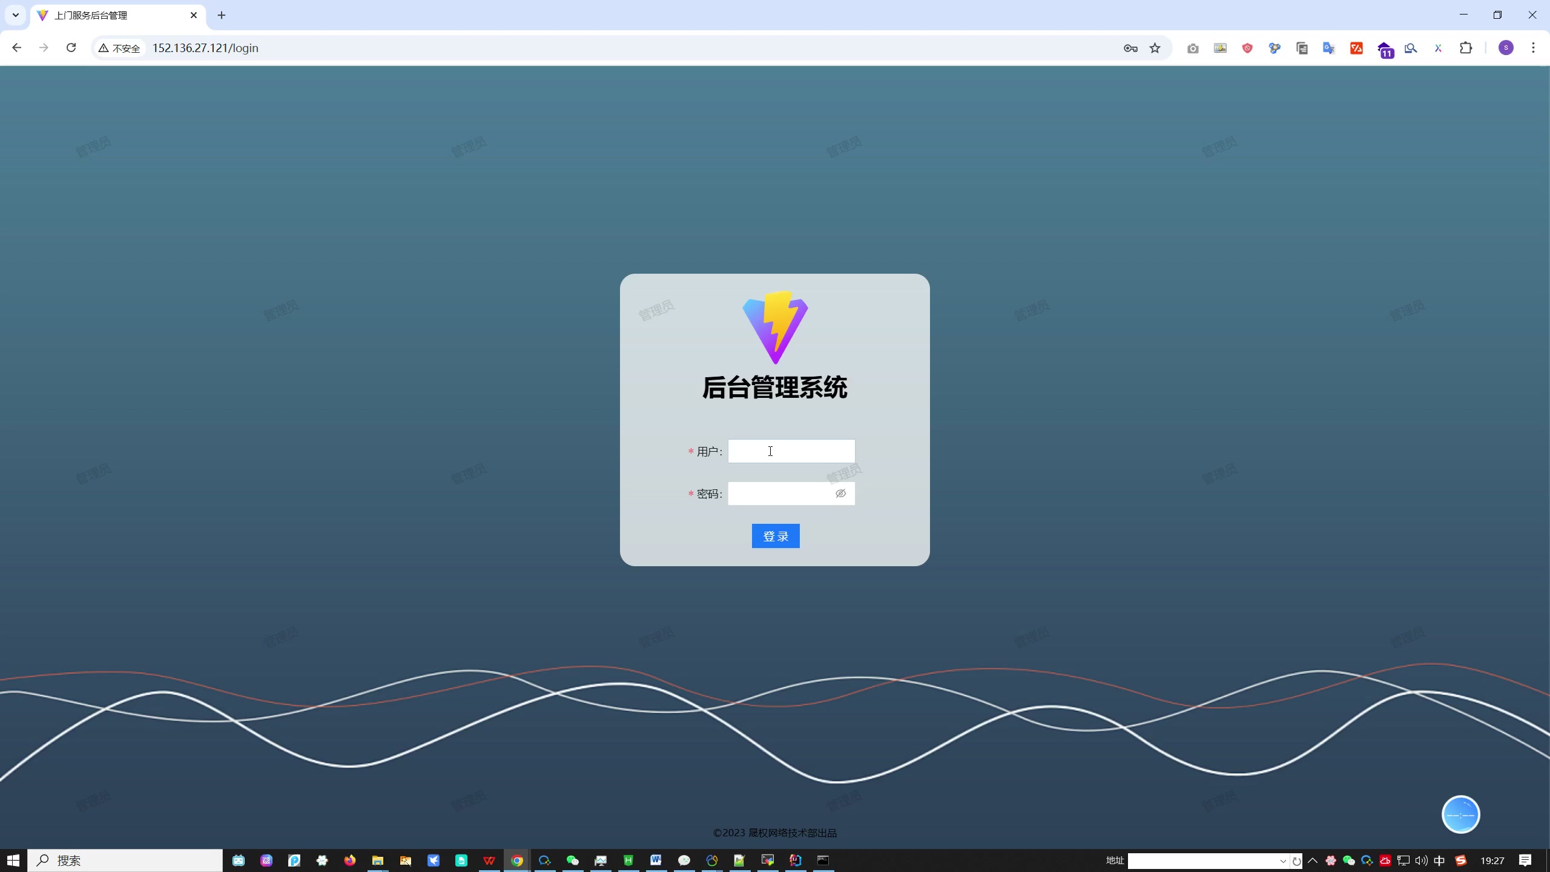Click the URL 152.136.27.121/login in address bar

205,48
